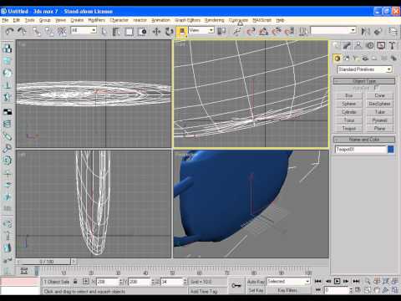
Task: Open the Select by Name dialog icon
Action: click(x=116, y=31)
